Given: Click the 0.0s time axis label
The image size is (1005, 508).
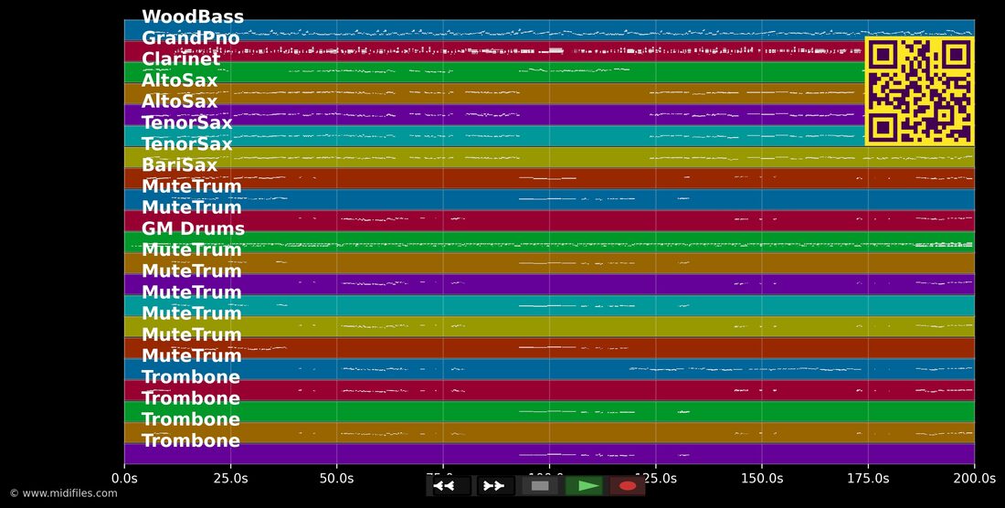Looking at the screenshot, I should 123,479.
